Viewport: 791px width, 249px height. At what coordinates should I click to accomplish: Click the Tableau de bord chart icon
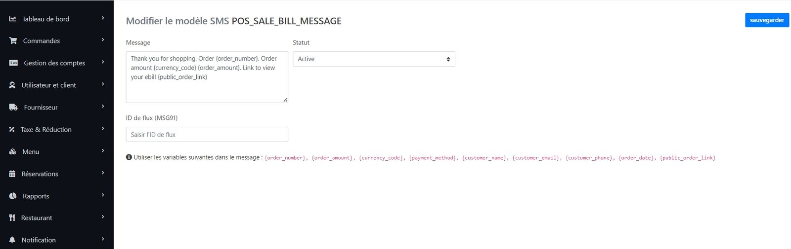point(12,19)
